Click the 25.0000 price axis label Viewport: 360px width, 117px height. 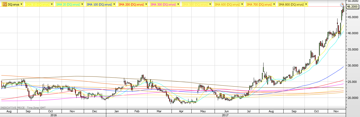tap(353, 82)
